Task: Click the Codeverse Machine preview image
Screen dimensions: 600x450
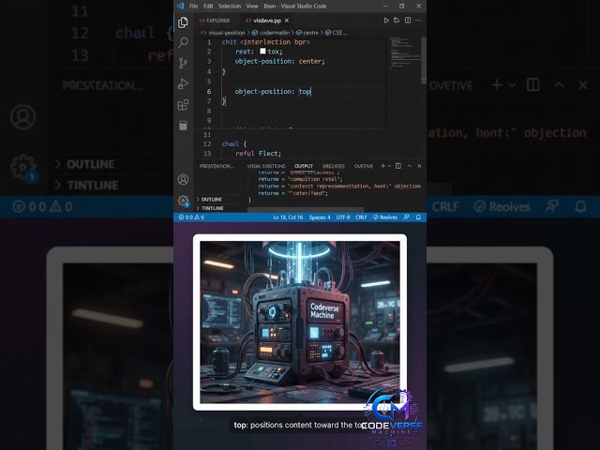Action: click(300, 322)
